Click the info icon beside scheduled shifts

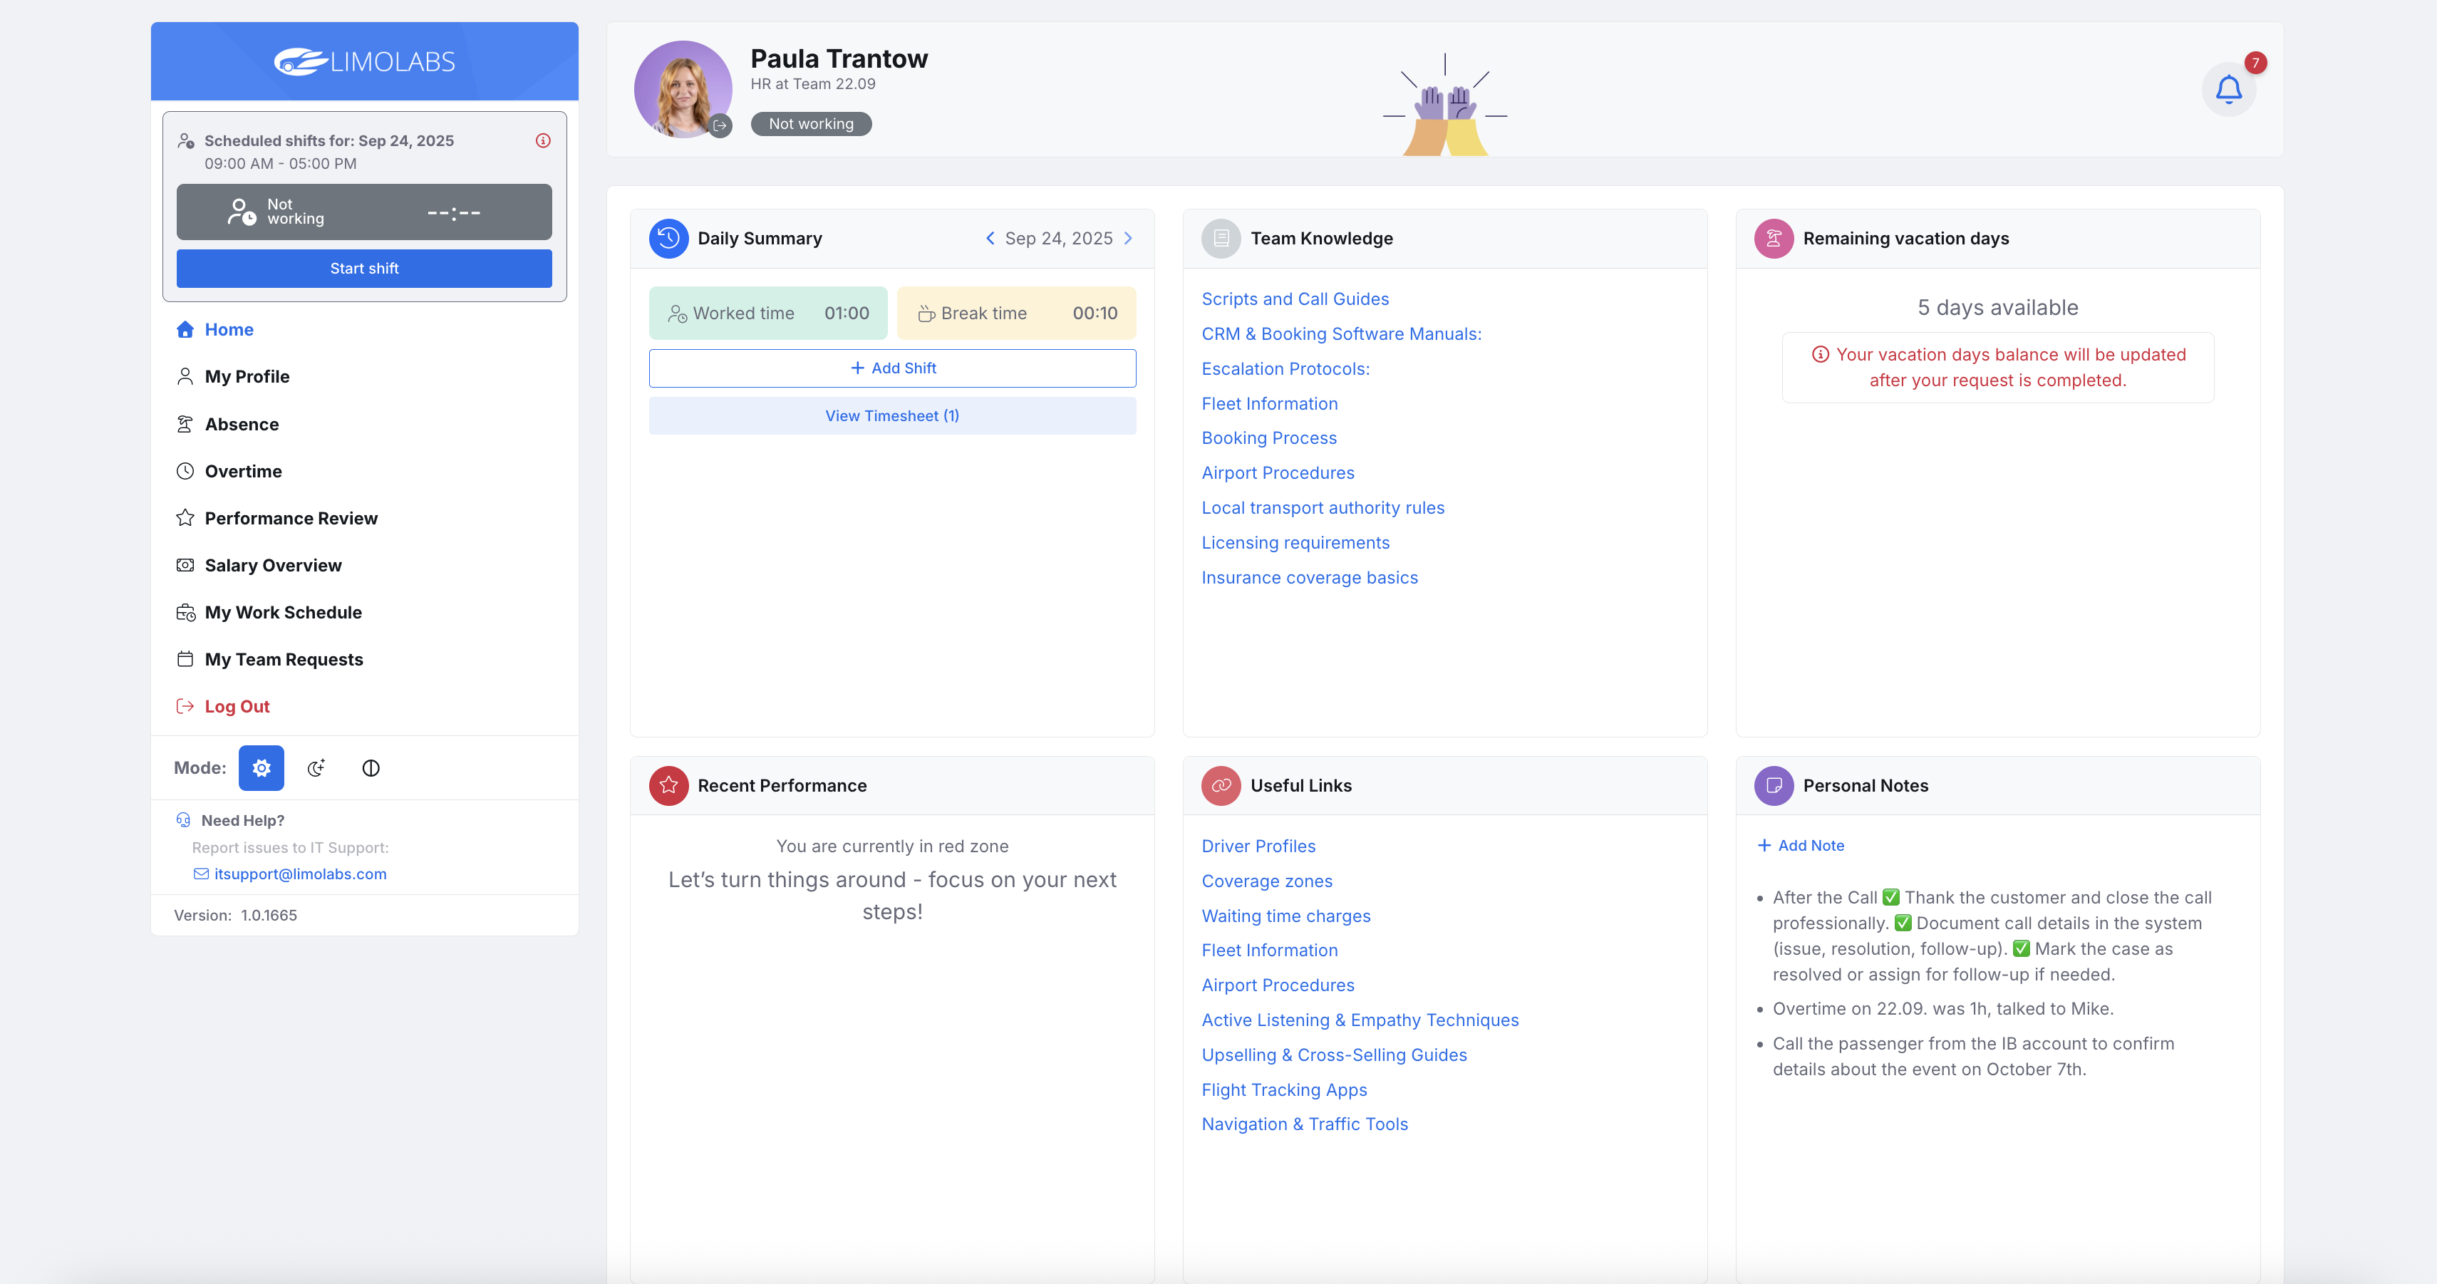[x=543, y=140]
